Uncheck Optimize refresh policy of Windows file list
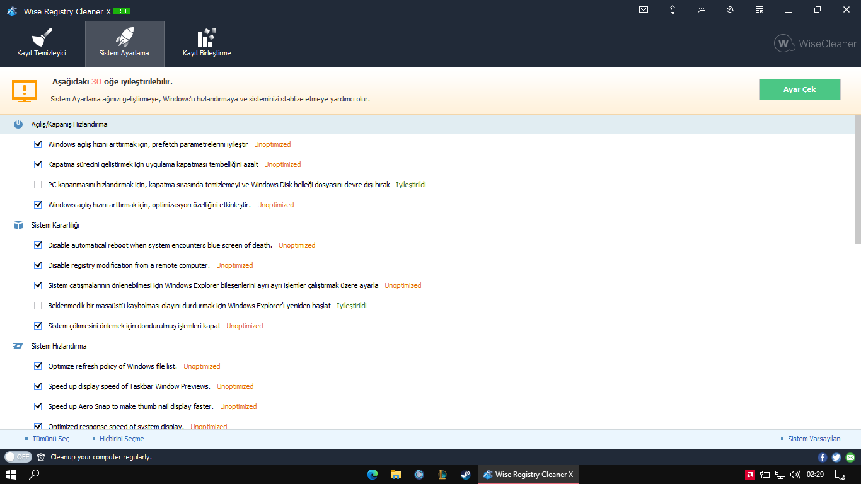861x484 pixels. click(38, 366)
